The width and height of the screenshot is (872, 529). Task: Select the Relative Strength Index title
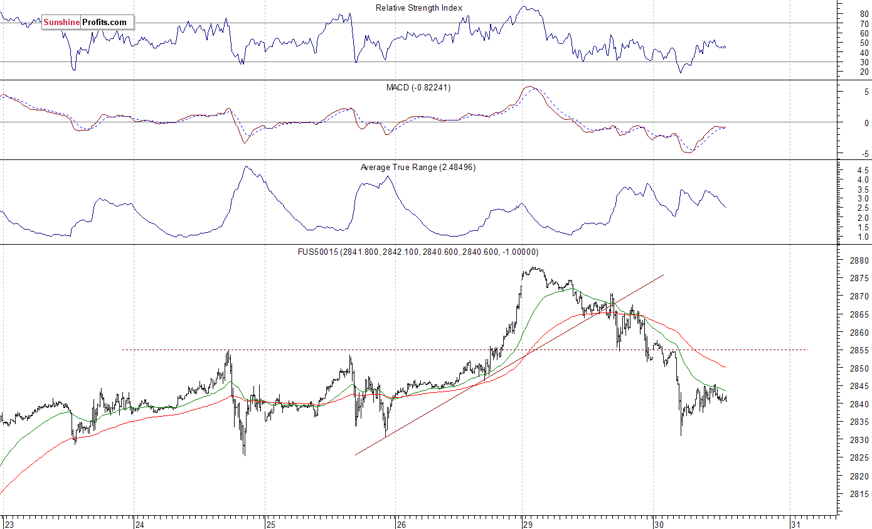(x=419, y=8)
